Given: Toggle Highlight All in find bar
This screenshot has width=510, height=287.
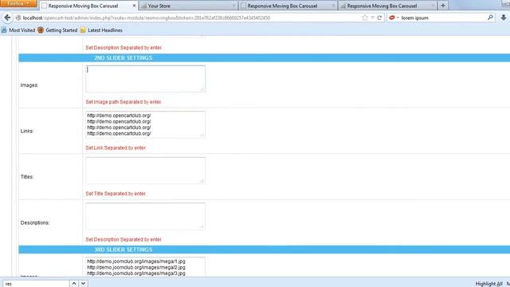Looking at the screenshot, I should click(488, 284).
